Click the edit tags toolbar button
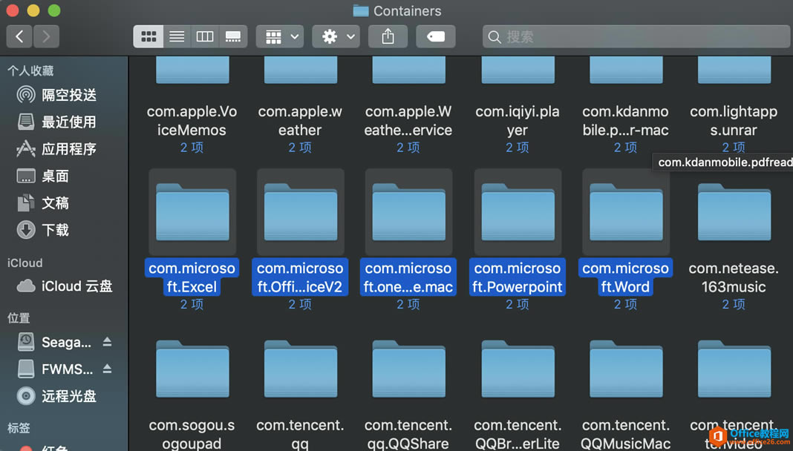The image size is (793, 451). click(435, 36)
